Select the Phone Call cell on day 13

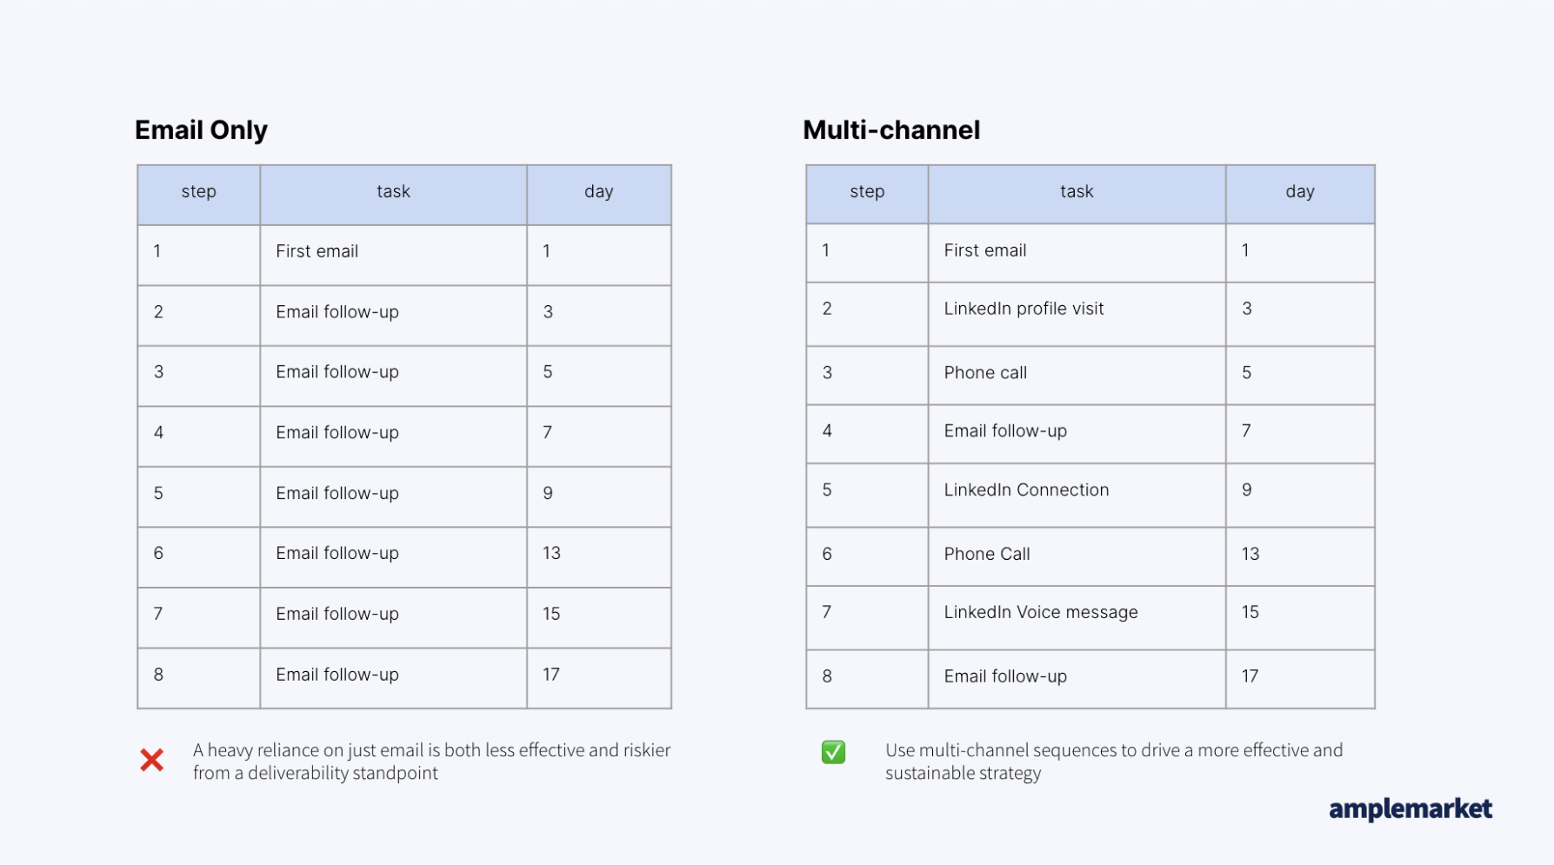1077,556
